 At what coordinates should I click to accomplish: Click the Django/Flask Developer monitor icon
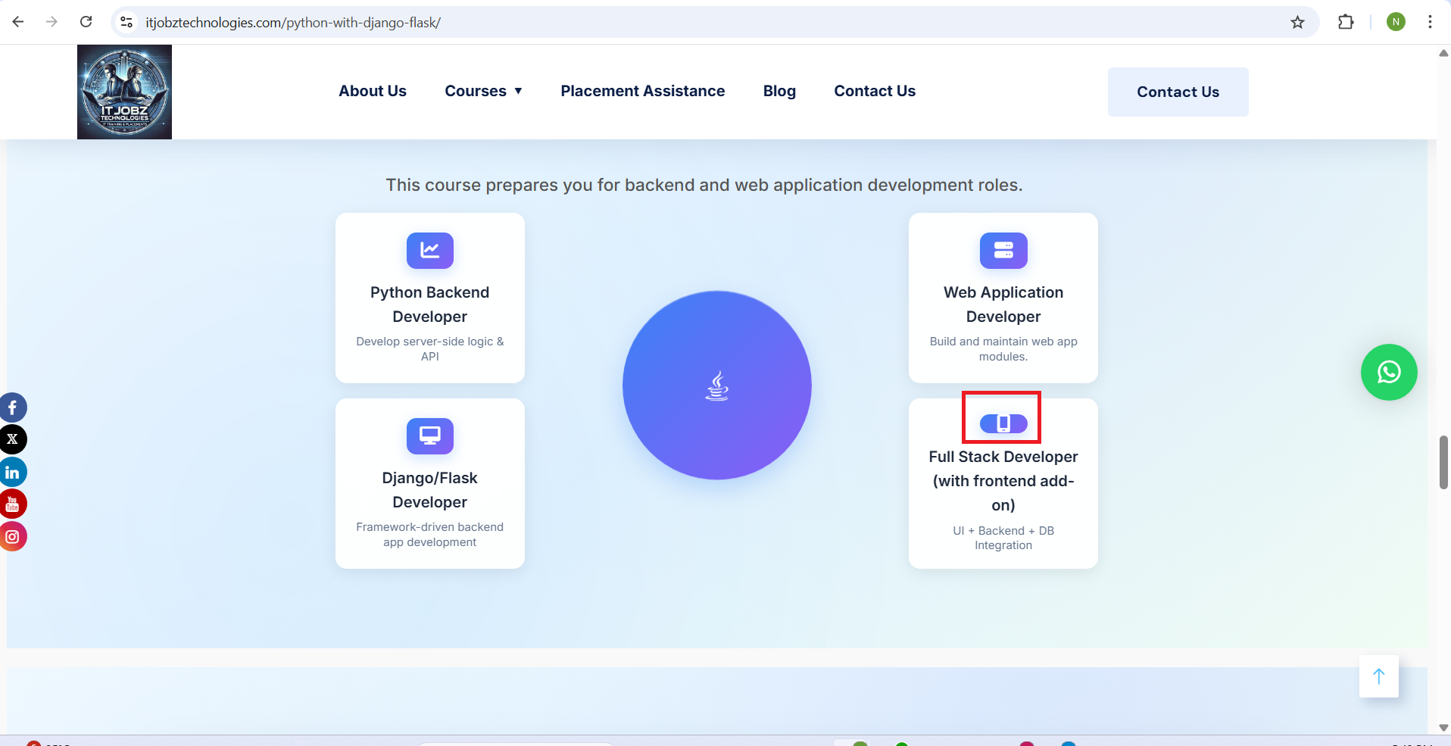pos(429,436)
